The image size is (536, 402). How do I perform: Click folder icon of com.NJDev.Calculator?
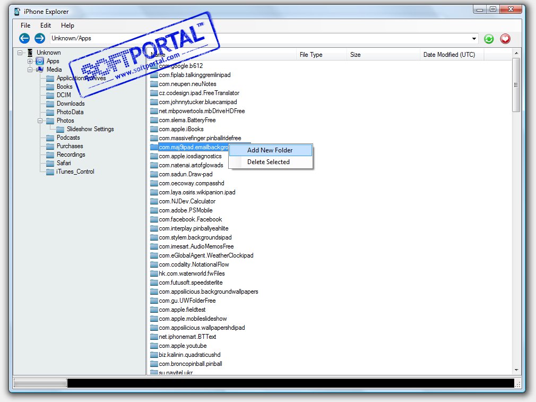[x=154, y=201]
